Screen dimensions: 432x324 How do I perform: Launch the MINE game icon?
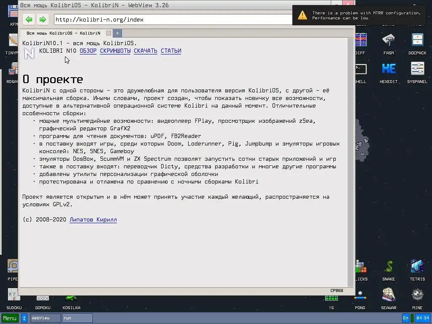coord(417,299)
